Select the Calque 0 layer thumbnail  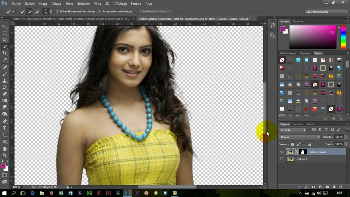(x=290, y=159)
